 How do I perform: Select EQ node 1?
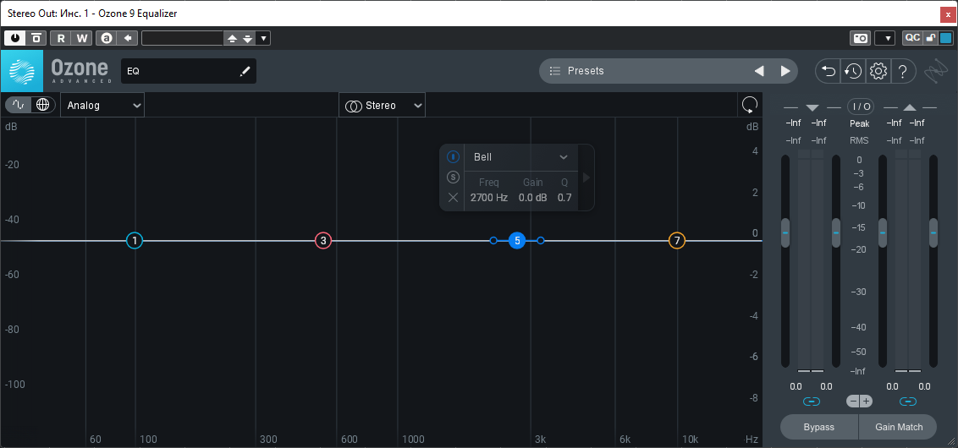(135, 241)
